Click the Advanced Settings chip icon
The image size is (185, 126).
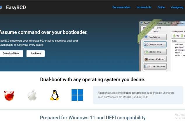(x=146, y=59)
